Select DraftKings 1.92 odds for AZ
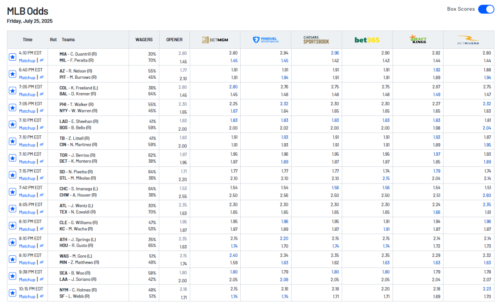This screenshot has height=304, width=501. 437,70
